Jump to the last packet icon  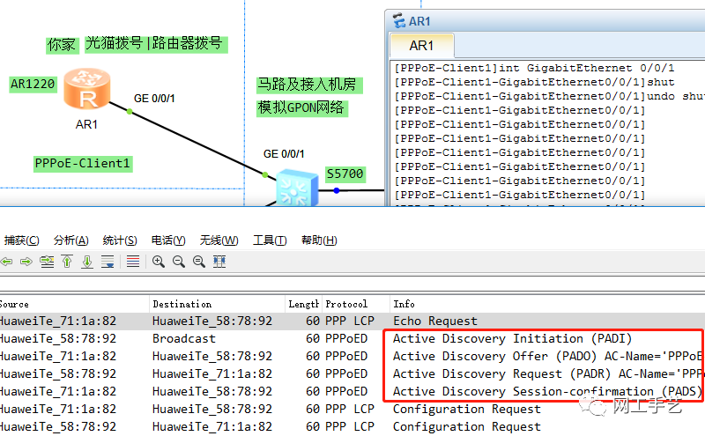coord(87,262)
